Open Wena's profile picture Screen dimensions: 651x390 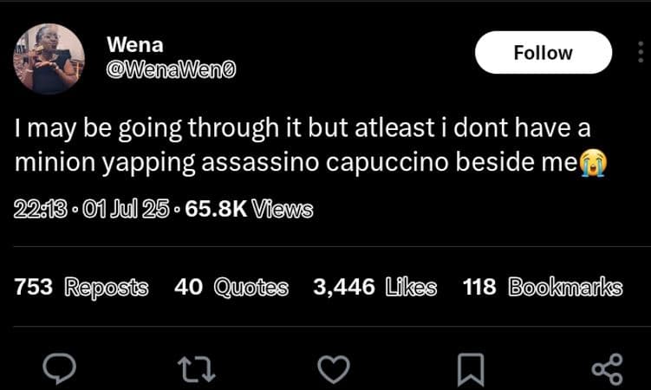[49, 59]
